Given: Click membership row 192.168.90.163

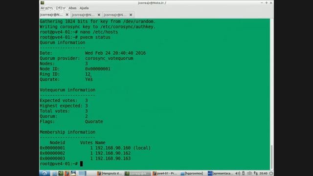Looking at the screenshot, I should pos(85,158).
